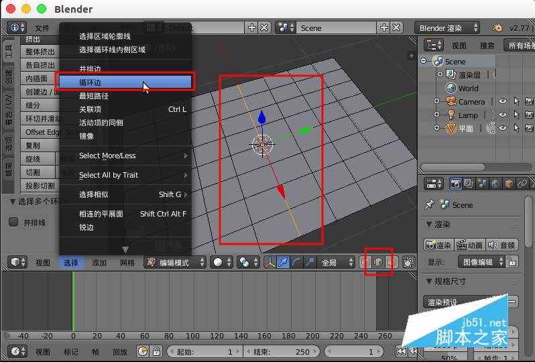Choose 关联项 Ctrl L entry
This screenshot has width=535, height=362.
[x=125, y=109]
